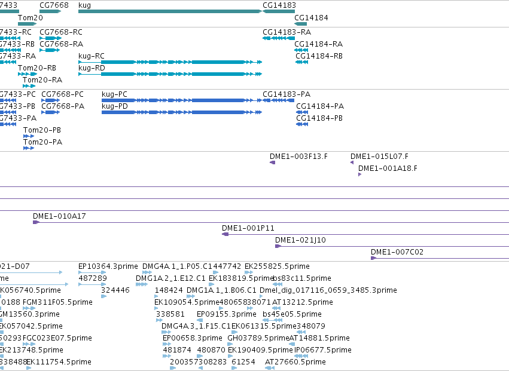Click the EK190409.5prime EST label
Viewport: 509px width, 371px height.
pos(260,350)
